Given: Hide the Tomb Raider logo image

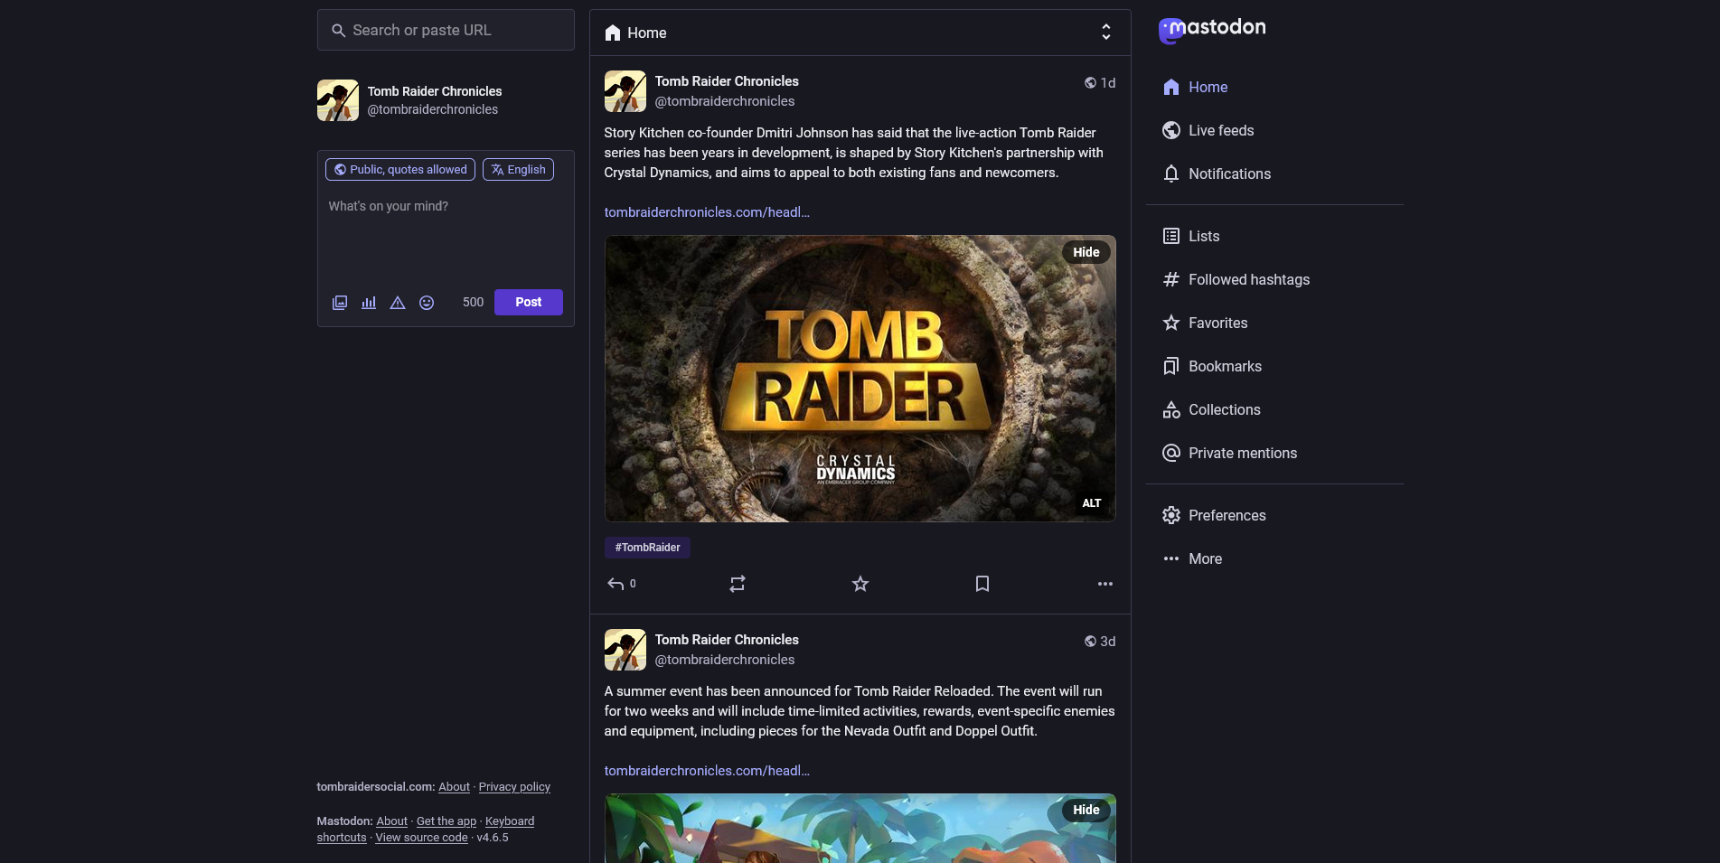Looking at the screenshot, I should click(1086, 252).
